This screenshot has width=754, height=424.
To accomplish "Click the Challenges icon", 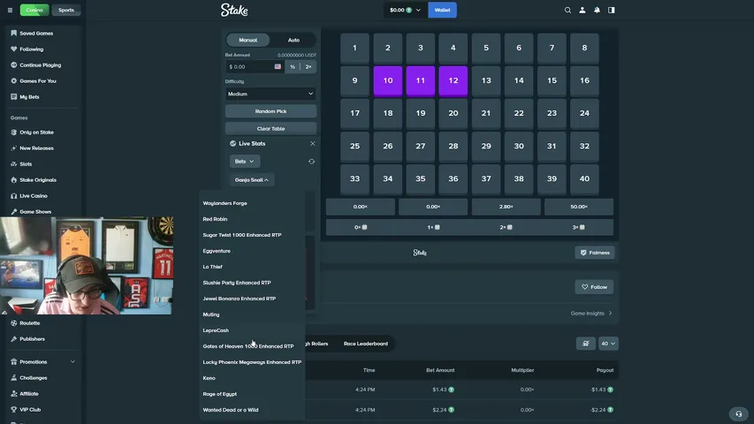I will coord(13,378).
